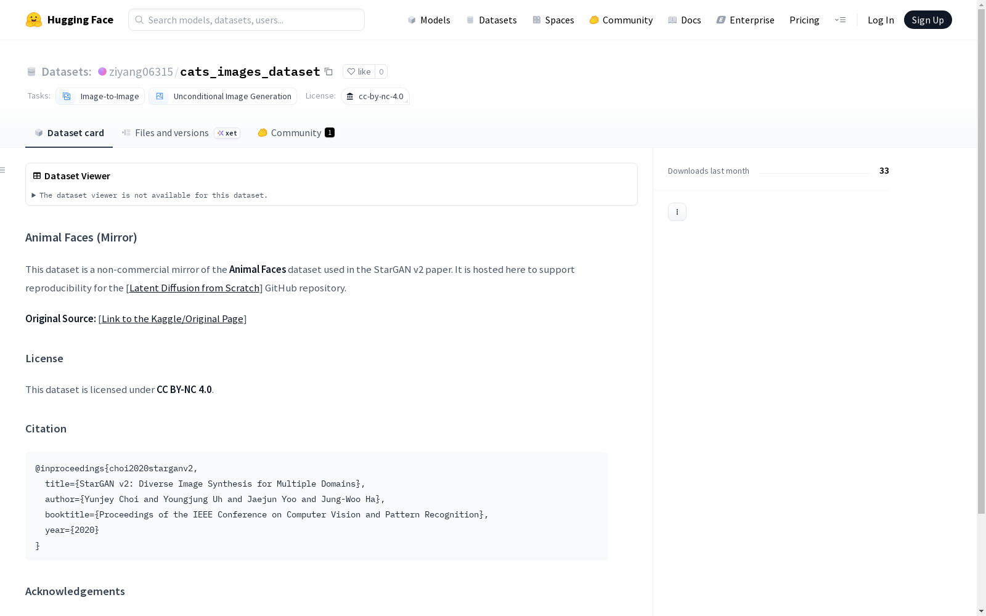This screenshot has height=616, width=986.
Task: Open the Docs page
Action: [685, 20]
